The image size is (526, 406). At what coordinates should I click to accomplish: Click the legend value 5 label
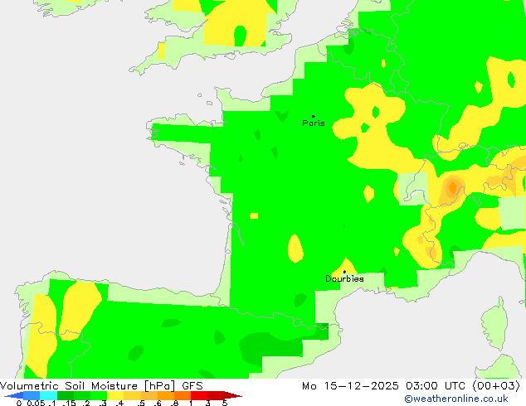pyautogui.click(x=225, y=403)
